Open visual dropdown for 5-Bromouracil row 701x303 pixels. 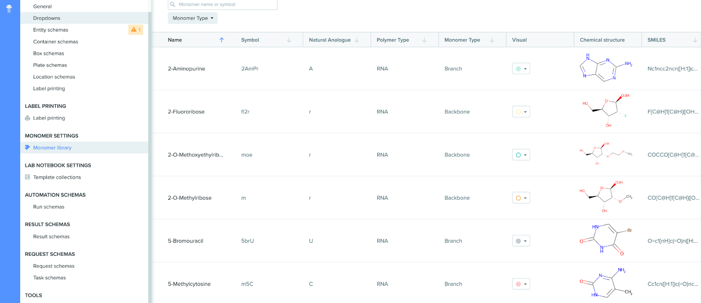coord(521,241)
